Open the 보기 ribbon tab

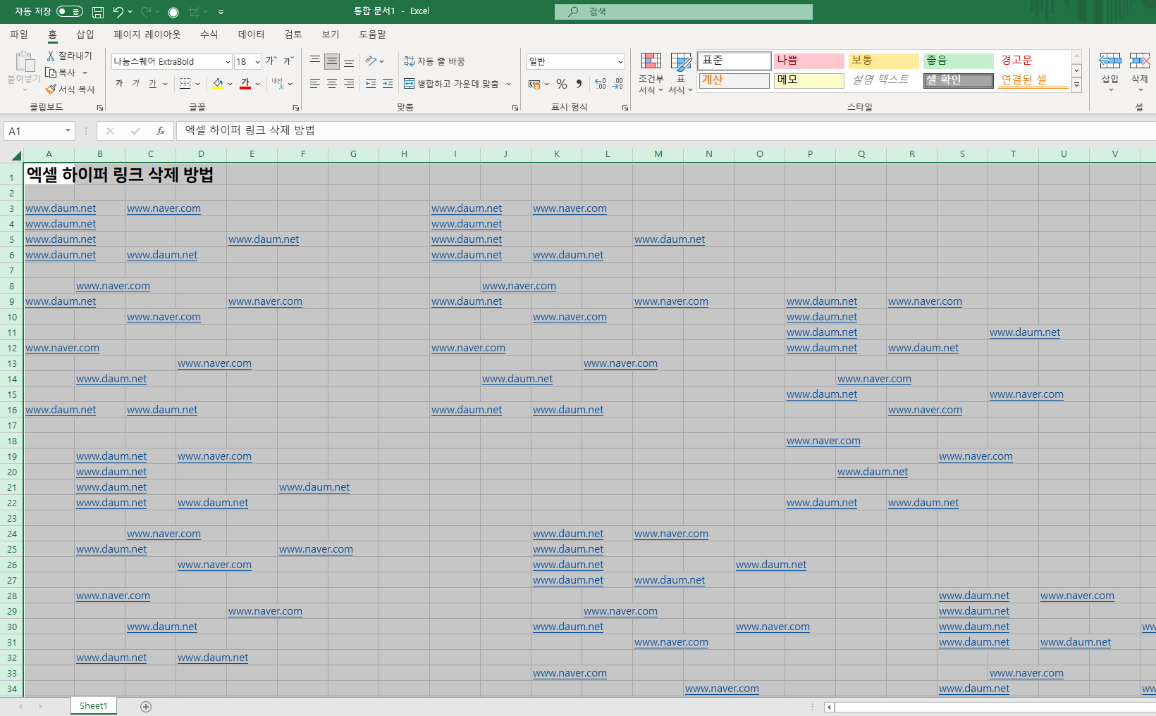tap(331, 34)
